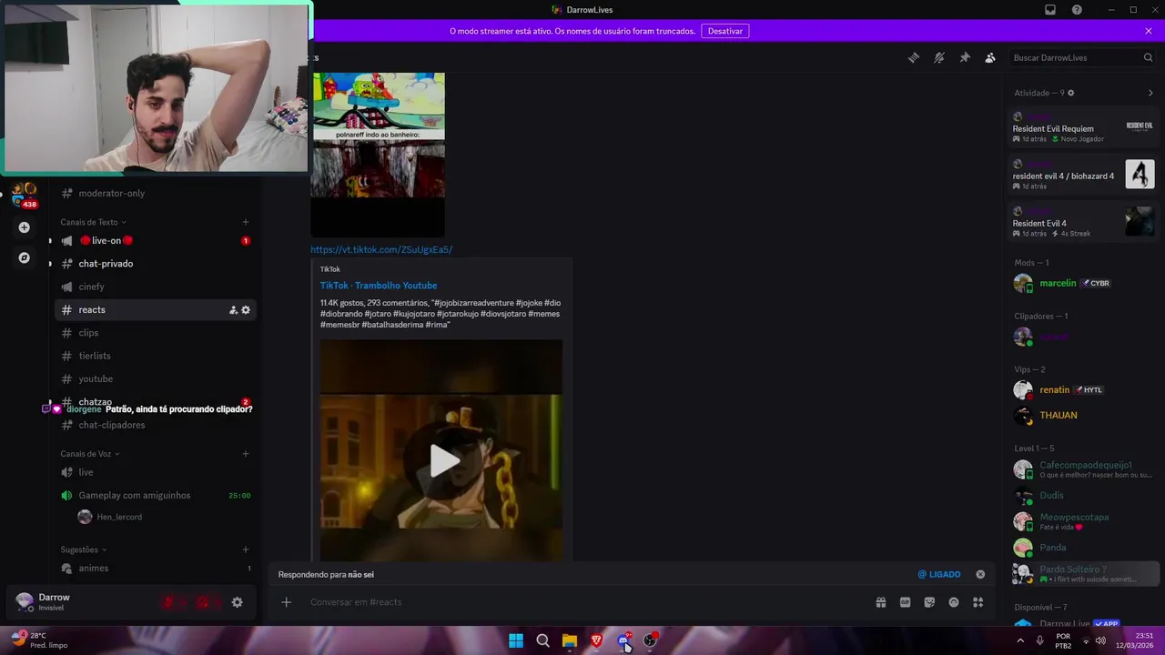
Task: Open resident evil 4 / biohazard 4 activity
Action: pyautogui.click(x=1083, y=175)
